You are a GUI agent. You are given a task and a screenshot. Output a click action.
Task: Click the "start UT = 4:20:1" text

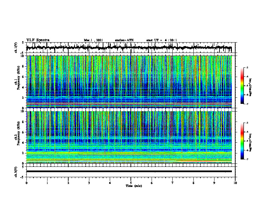162,40
